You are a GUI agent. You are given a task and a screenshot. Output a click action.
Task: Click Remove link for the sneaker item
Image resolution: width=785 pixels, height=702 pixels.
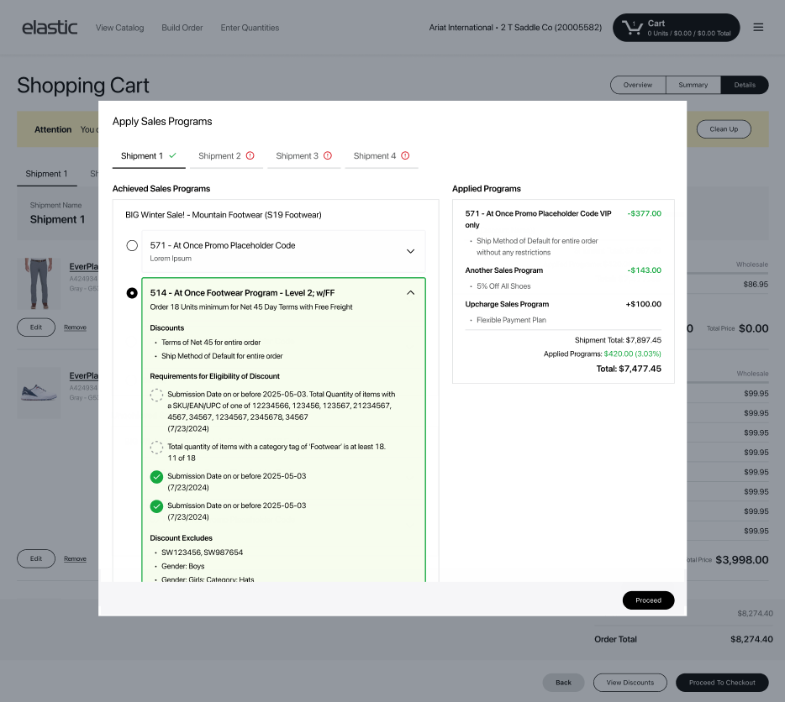(75, 559)
